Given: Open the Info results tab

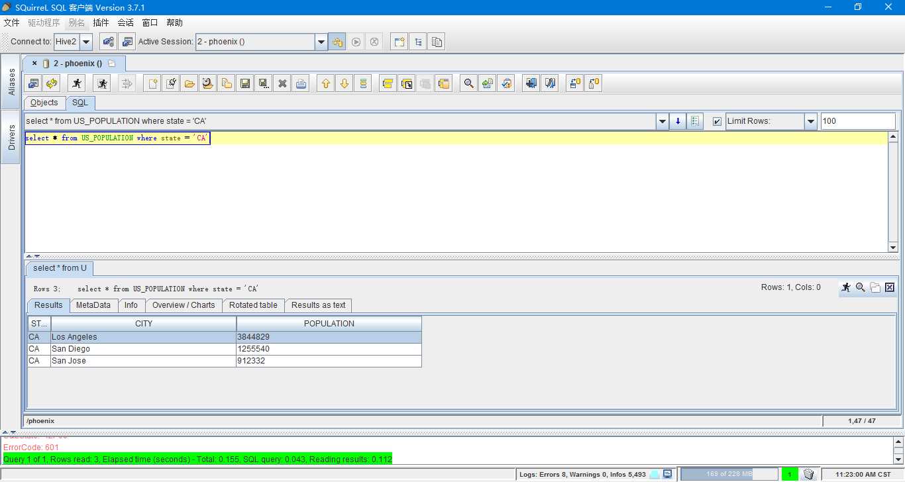Looking at the screenshot, I should click(x=131, y=305).
